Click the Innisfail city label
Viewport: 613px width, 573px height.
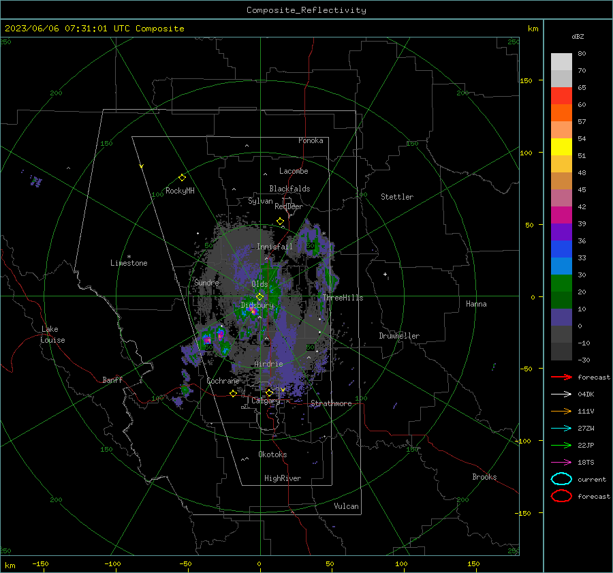[274, 247]
